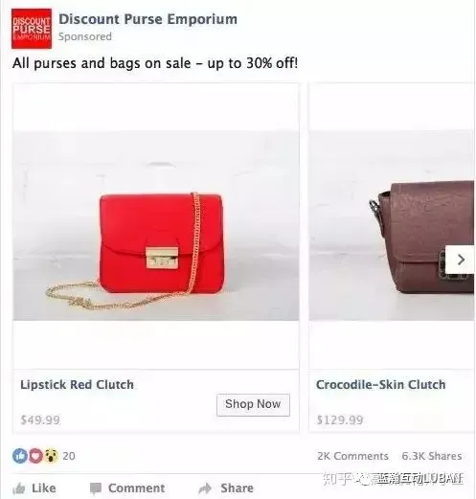476x499 pixels.
Task: Advance carousel with right chevron arrow
Action: 460,260
